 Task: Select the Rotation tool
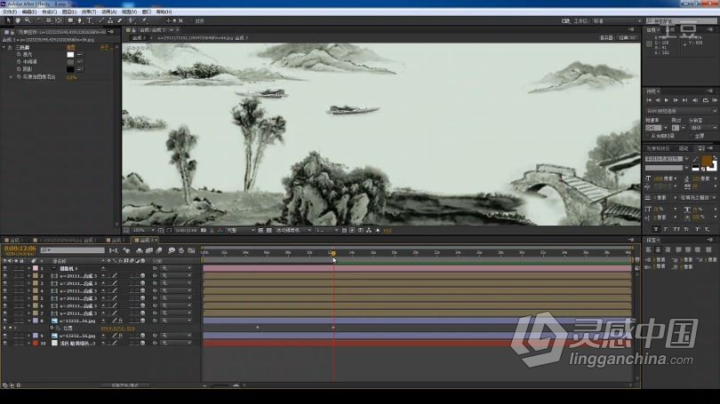tap(39, 20)
